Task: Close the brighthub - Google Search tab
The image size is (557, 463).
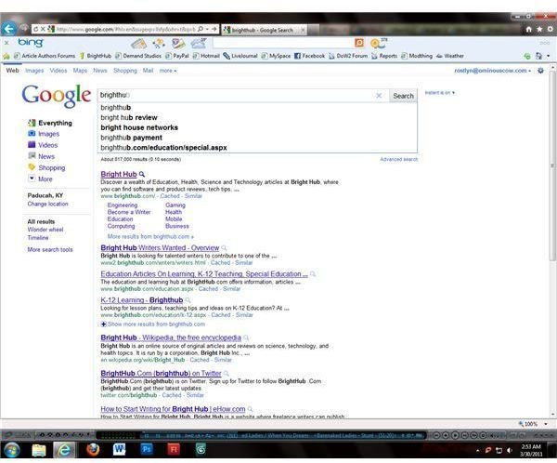Action: pyautogui.click(x=303, y=31)
